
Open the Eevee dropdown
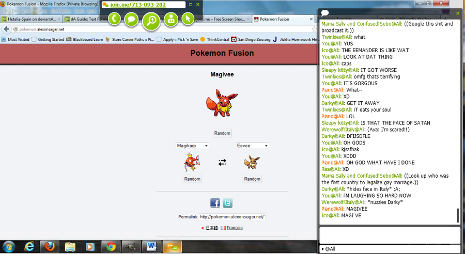point(252,146)
